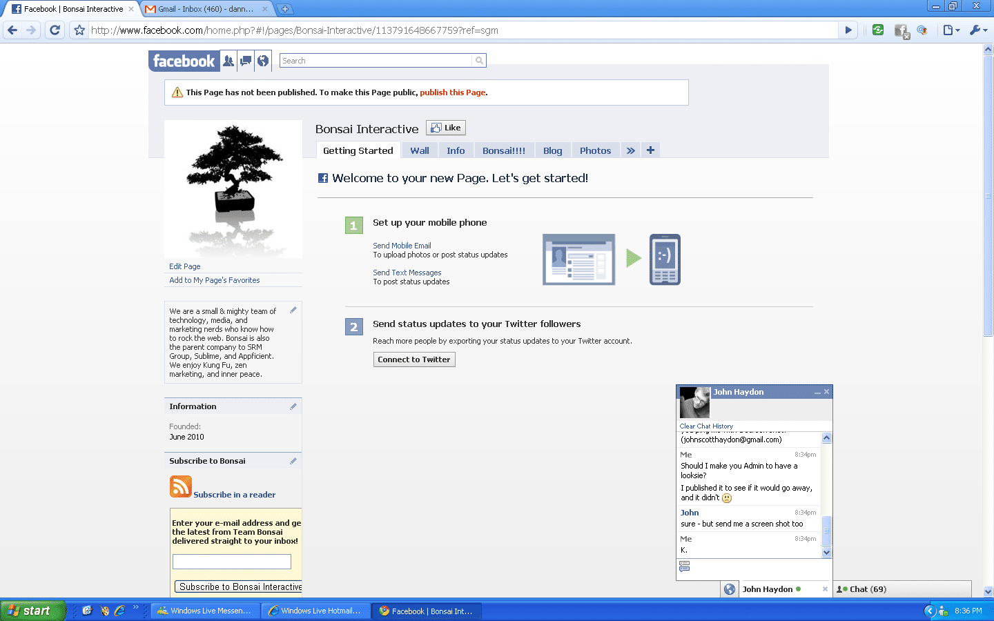Click the Facebook logo
The width and height of the screenshot is (994, 621).
184,61
